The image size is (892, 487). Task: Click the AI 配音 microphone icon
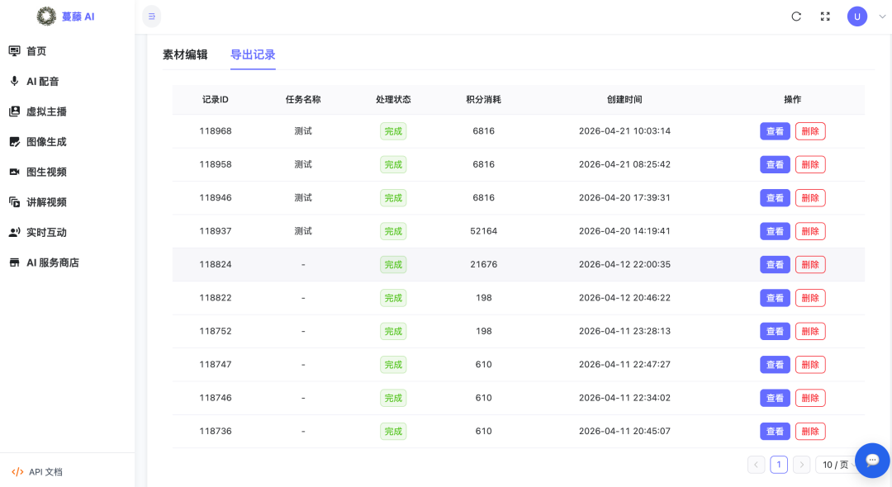coord(14,81)
